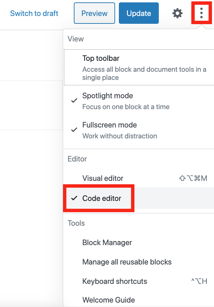Image resolution: width=214 pixels, height=307 pixels.
Task: Launch the Welcome Guide
Action: [x=139, y=300]
